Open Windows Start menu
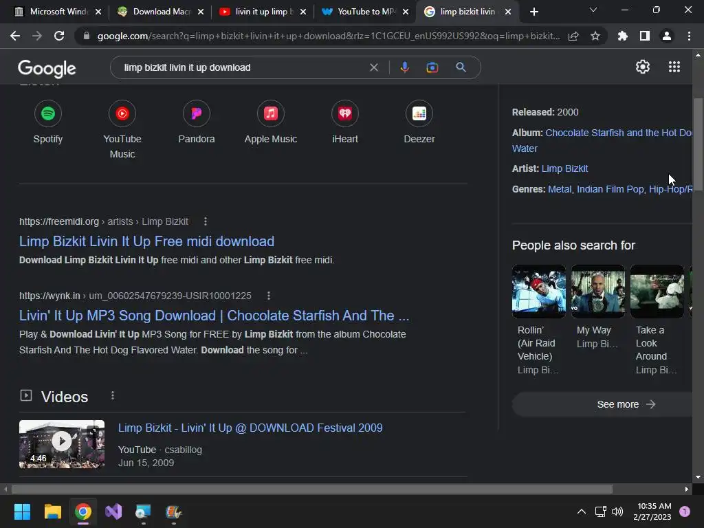The width and height of the screenshot is (704, 528). coord(22,511)
